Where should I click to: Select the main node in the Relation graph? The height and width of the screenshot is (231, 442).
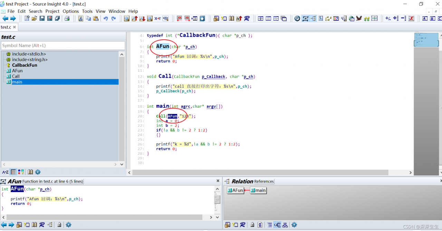(258, 190)
